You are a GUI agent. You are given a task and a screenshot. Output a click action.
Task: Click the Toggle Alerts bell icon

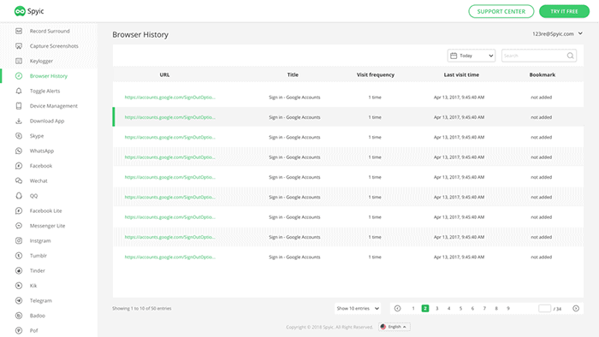click(x=19, y=91)
